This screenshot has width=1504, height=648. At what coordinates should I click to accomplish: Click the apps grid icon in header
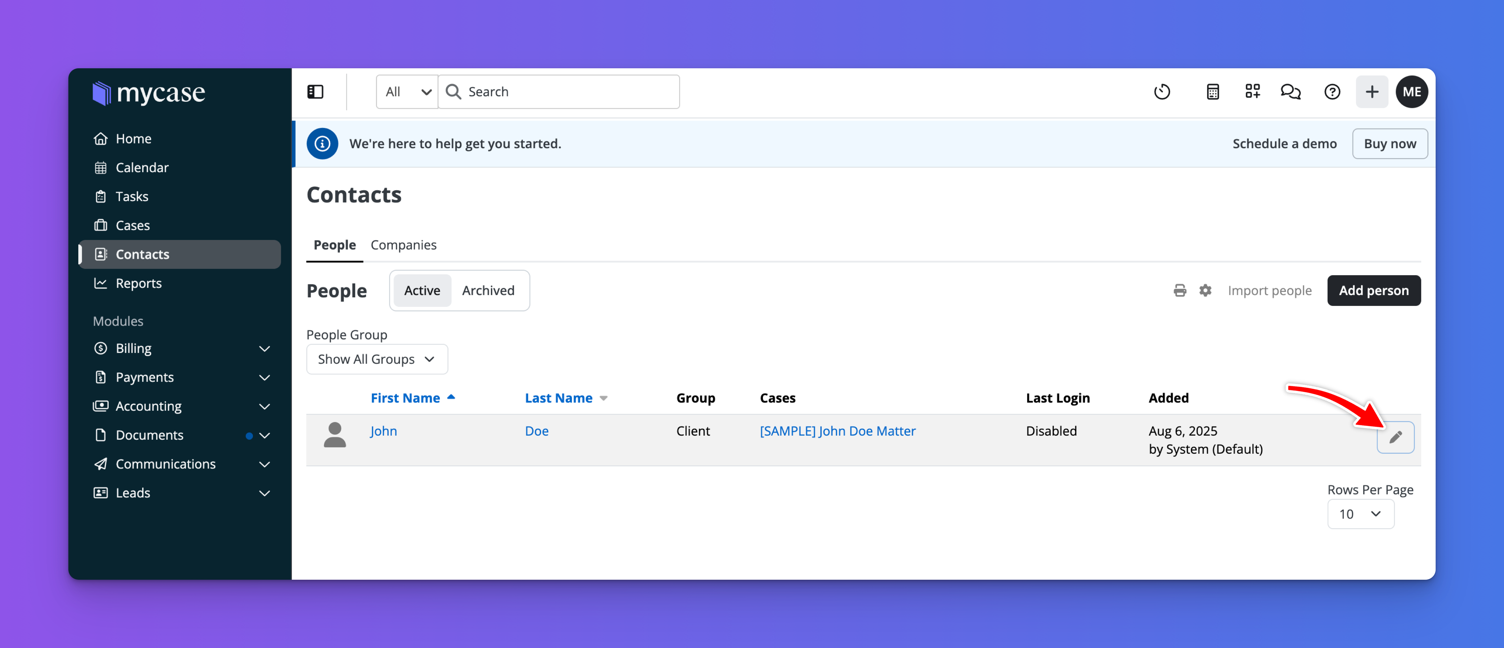coord(1252,91)
